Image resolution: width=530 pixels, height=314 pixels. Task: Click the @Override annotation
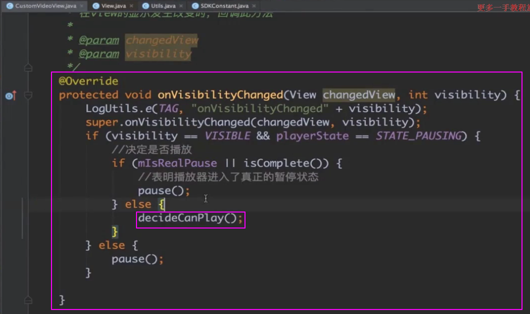(88, 81)
